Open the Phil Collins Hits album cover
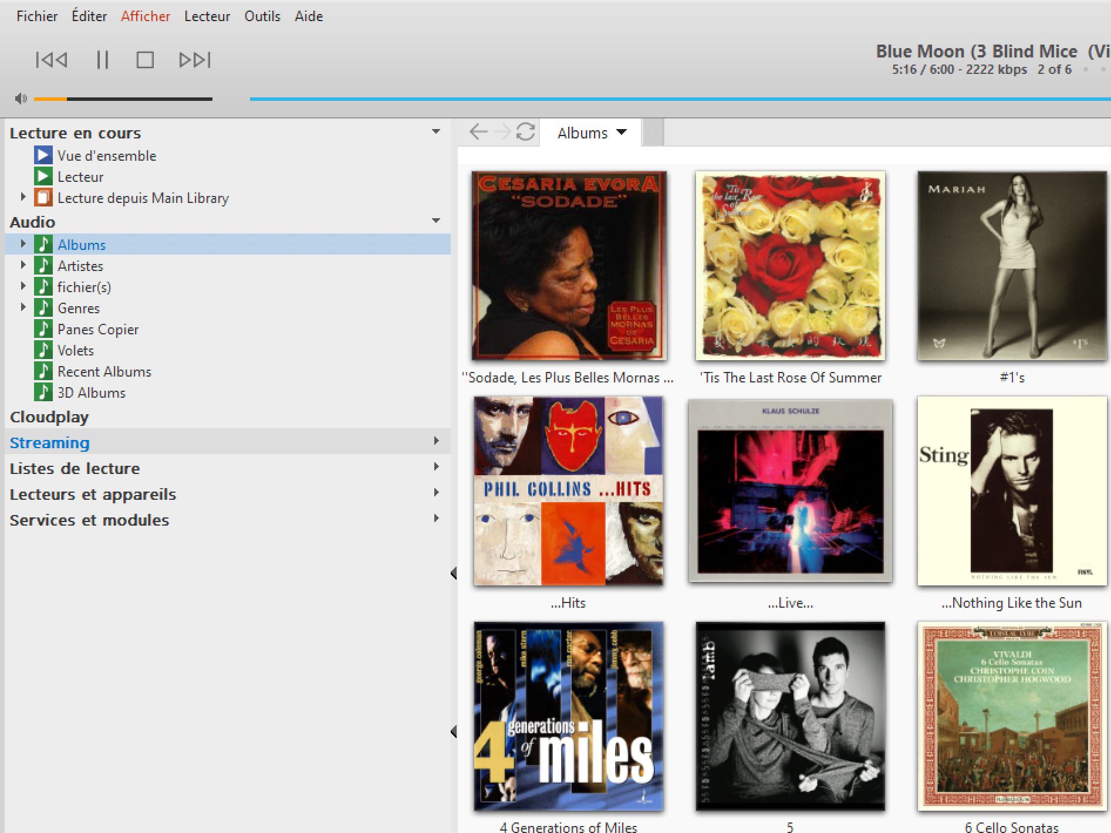Viewport: 1111px width, 833px height. click(568, 491)
